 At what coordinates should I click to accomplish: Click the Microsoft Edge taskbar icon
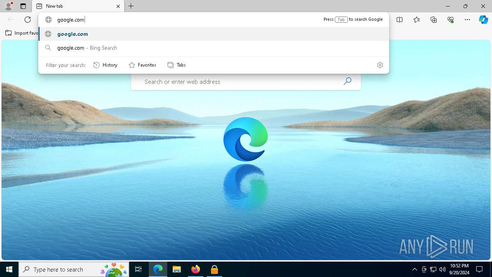(x=158, y=269)
